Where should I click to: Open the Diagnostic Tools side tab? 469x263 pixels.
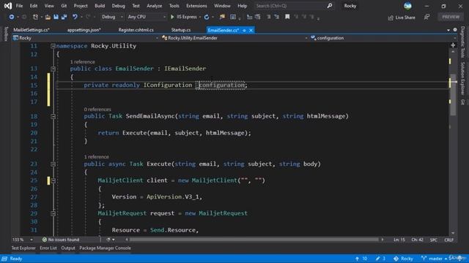(462, 42)
